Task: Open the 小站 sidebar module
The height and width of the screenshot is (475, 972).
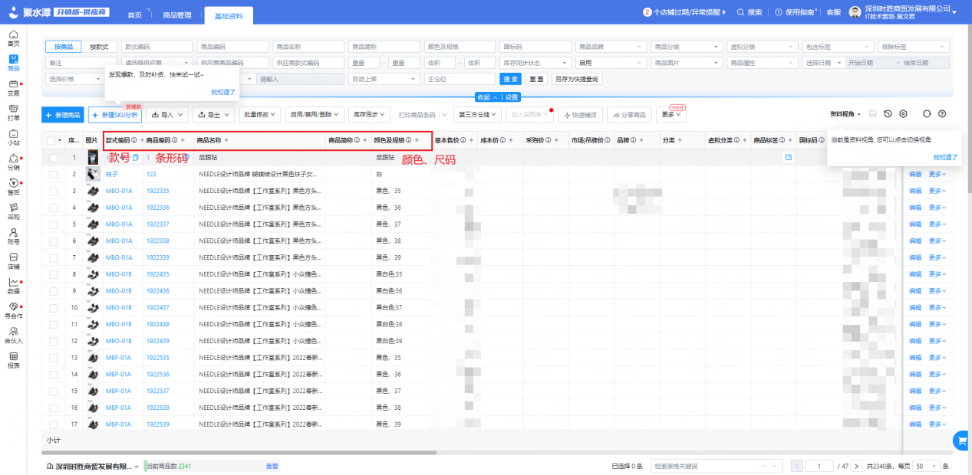Action: [x=13, y=137]
